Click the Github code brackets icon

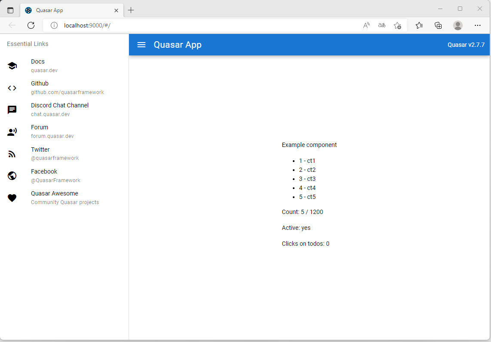click(12, 88)
